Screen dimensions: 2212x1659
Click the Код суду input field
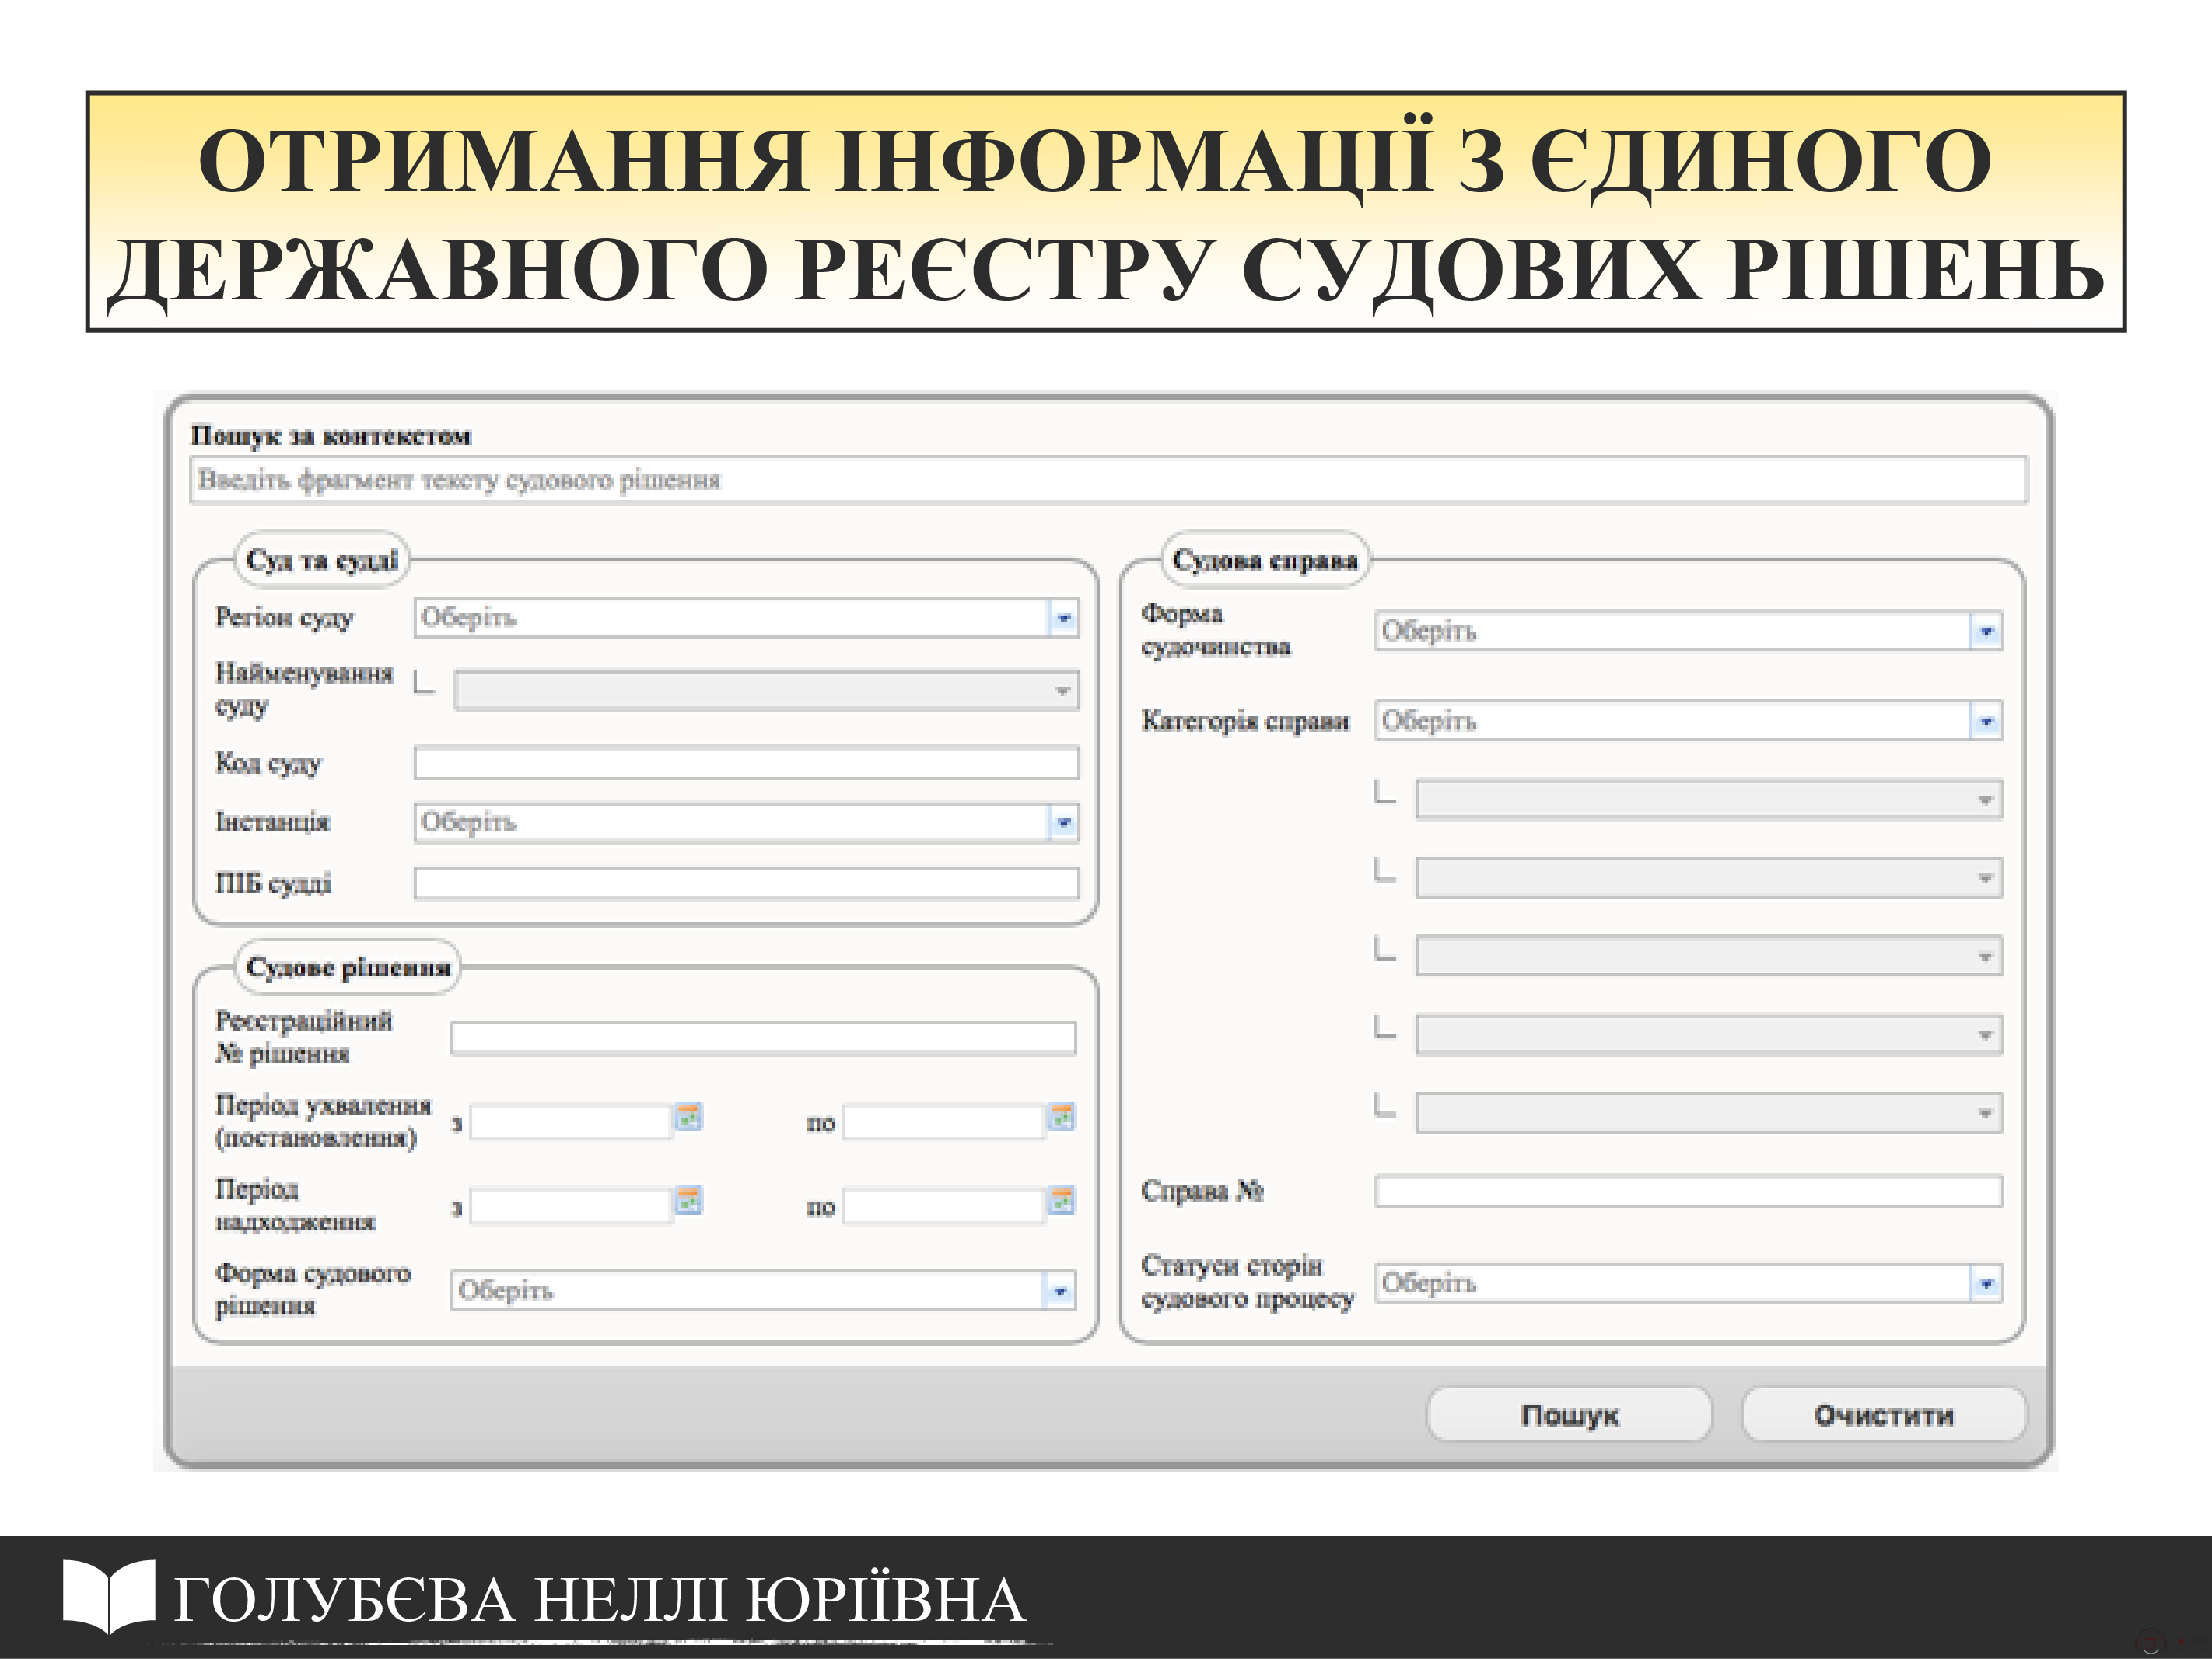click(x=746, y=763)
